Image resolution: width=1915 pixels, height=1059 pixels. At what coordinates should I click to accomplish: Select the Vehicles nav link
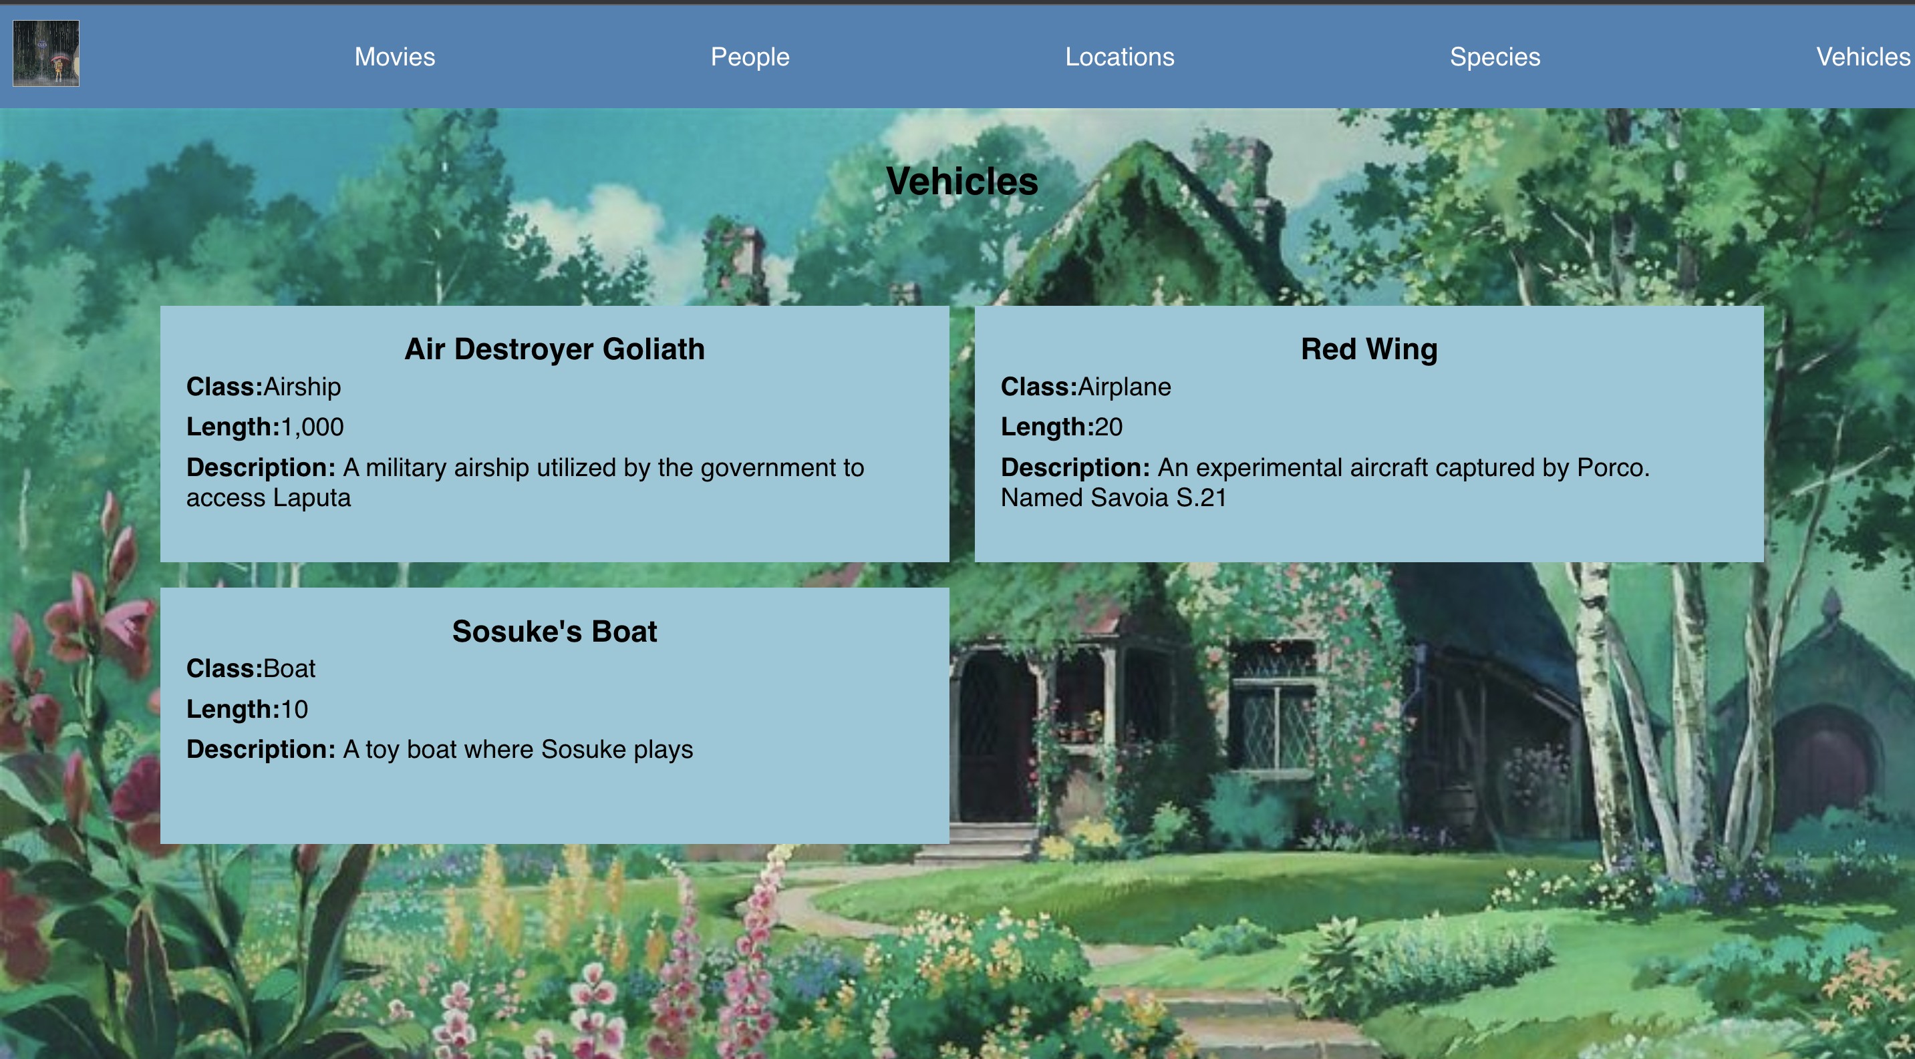pos(1863,57)
